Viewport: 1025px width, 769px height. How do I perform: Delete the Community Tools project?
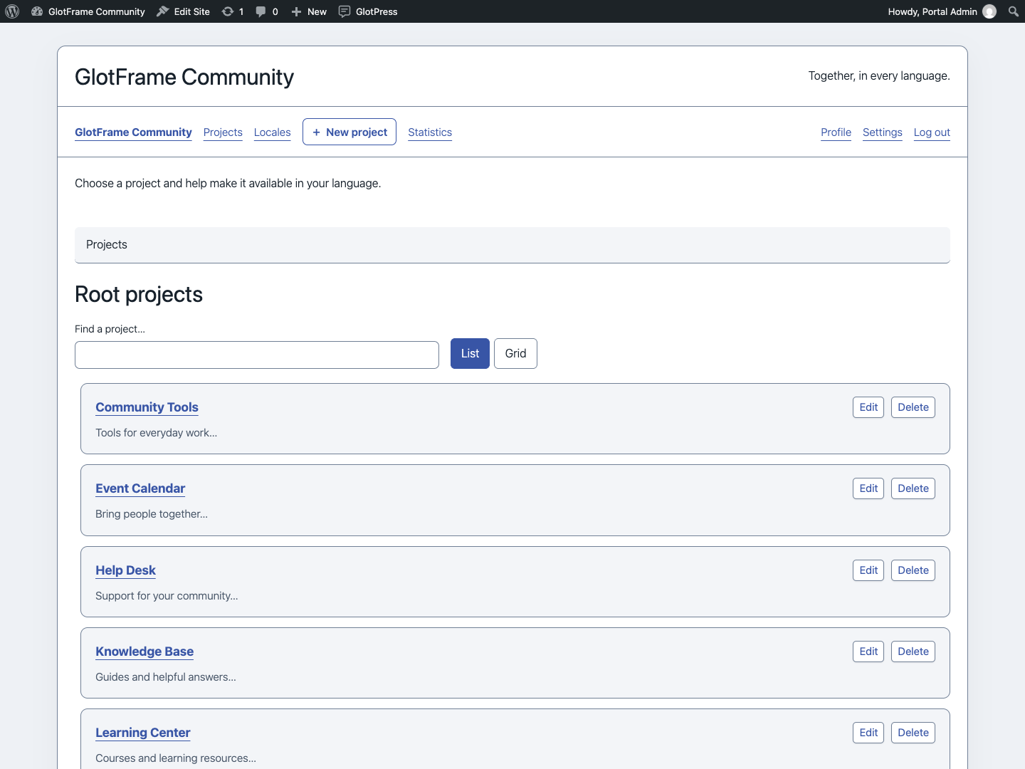pos(913,407)
